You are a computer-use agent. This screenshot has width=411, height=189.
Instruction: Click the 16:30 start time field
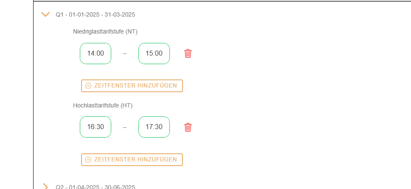point(96,127)
